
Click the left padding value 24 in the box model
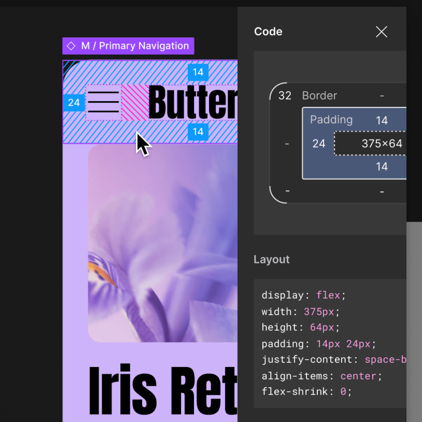pos(319,144)
